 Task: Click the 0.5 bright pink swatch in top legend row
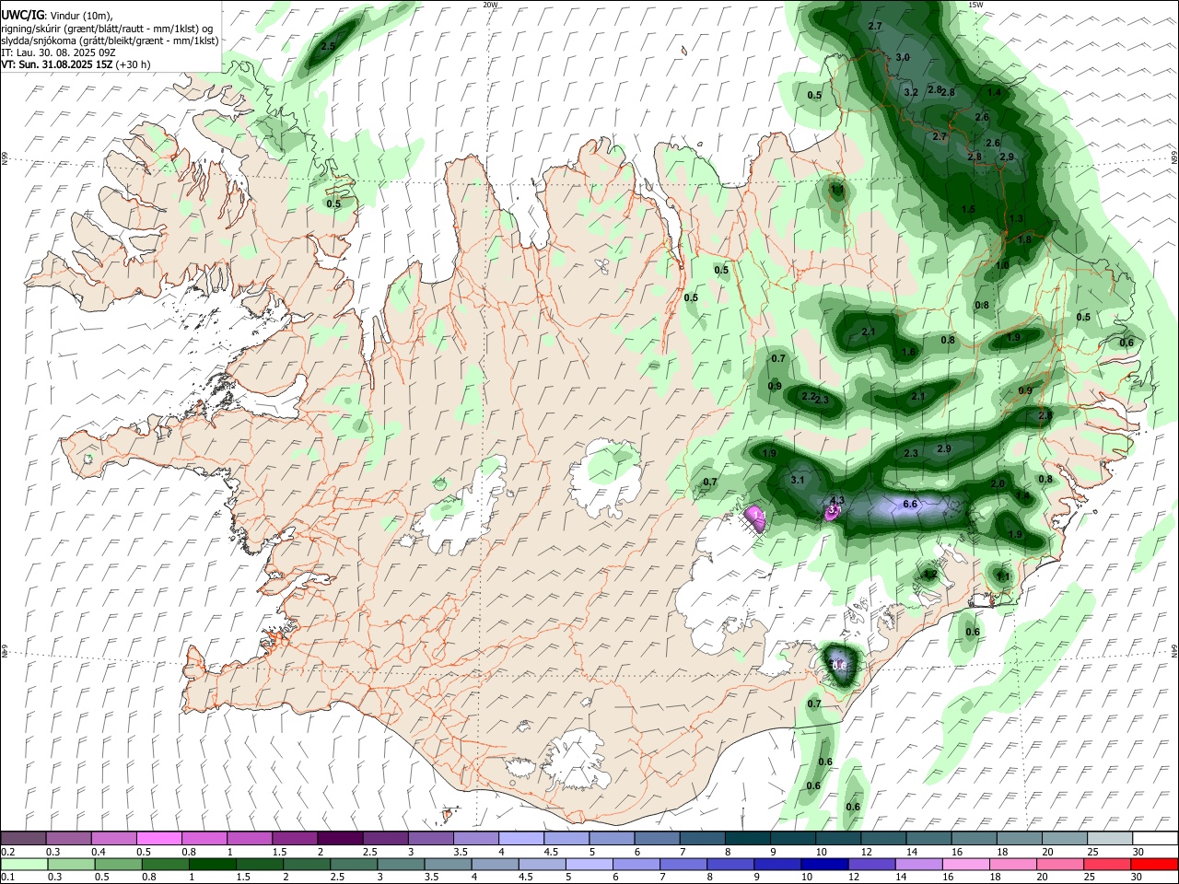click(158, 839)
